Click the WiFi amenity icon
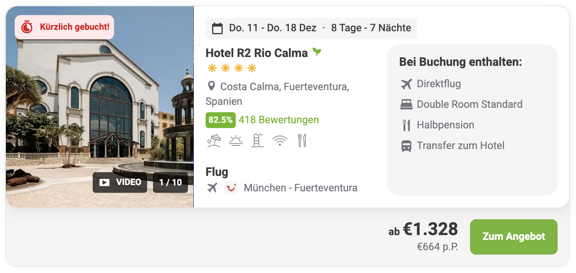 280,141
